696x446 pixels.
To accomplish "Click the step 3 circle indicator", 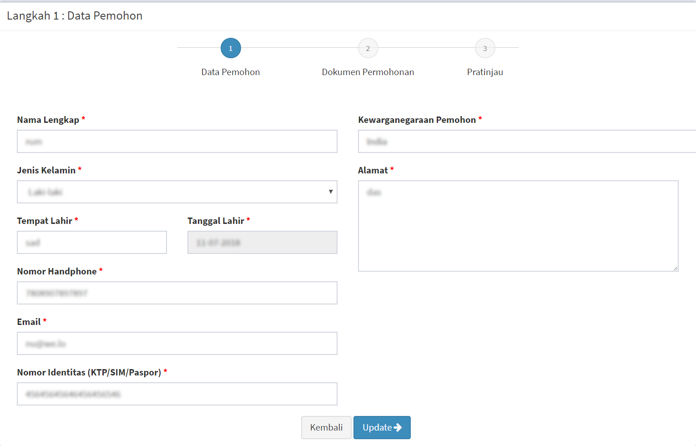I will click(x=485, y=48).
